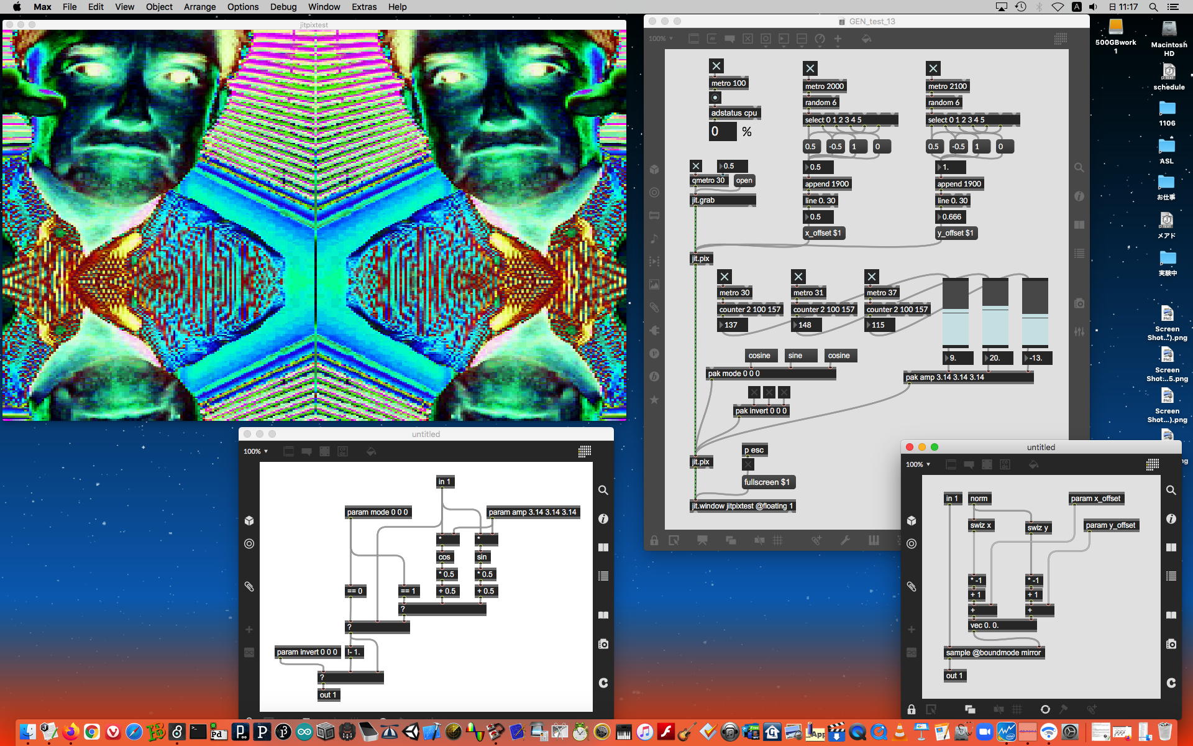Click the C code icon in right gen window
Screen dimensions: 1193x746
1171,683
